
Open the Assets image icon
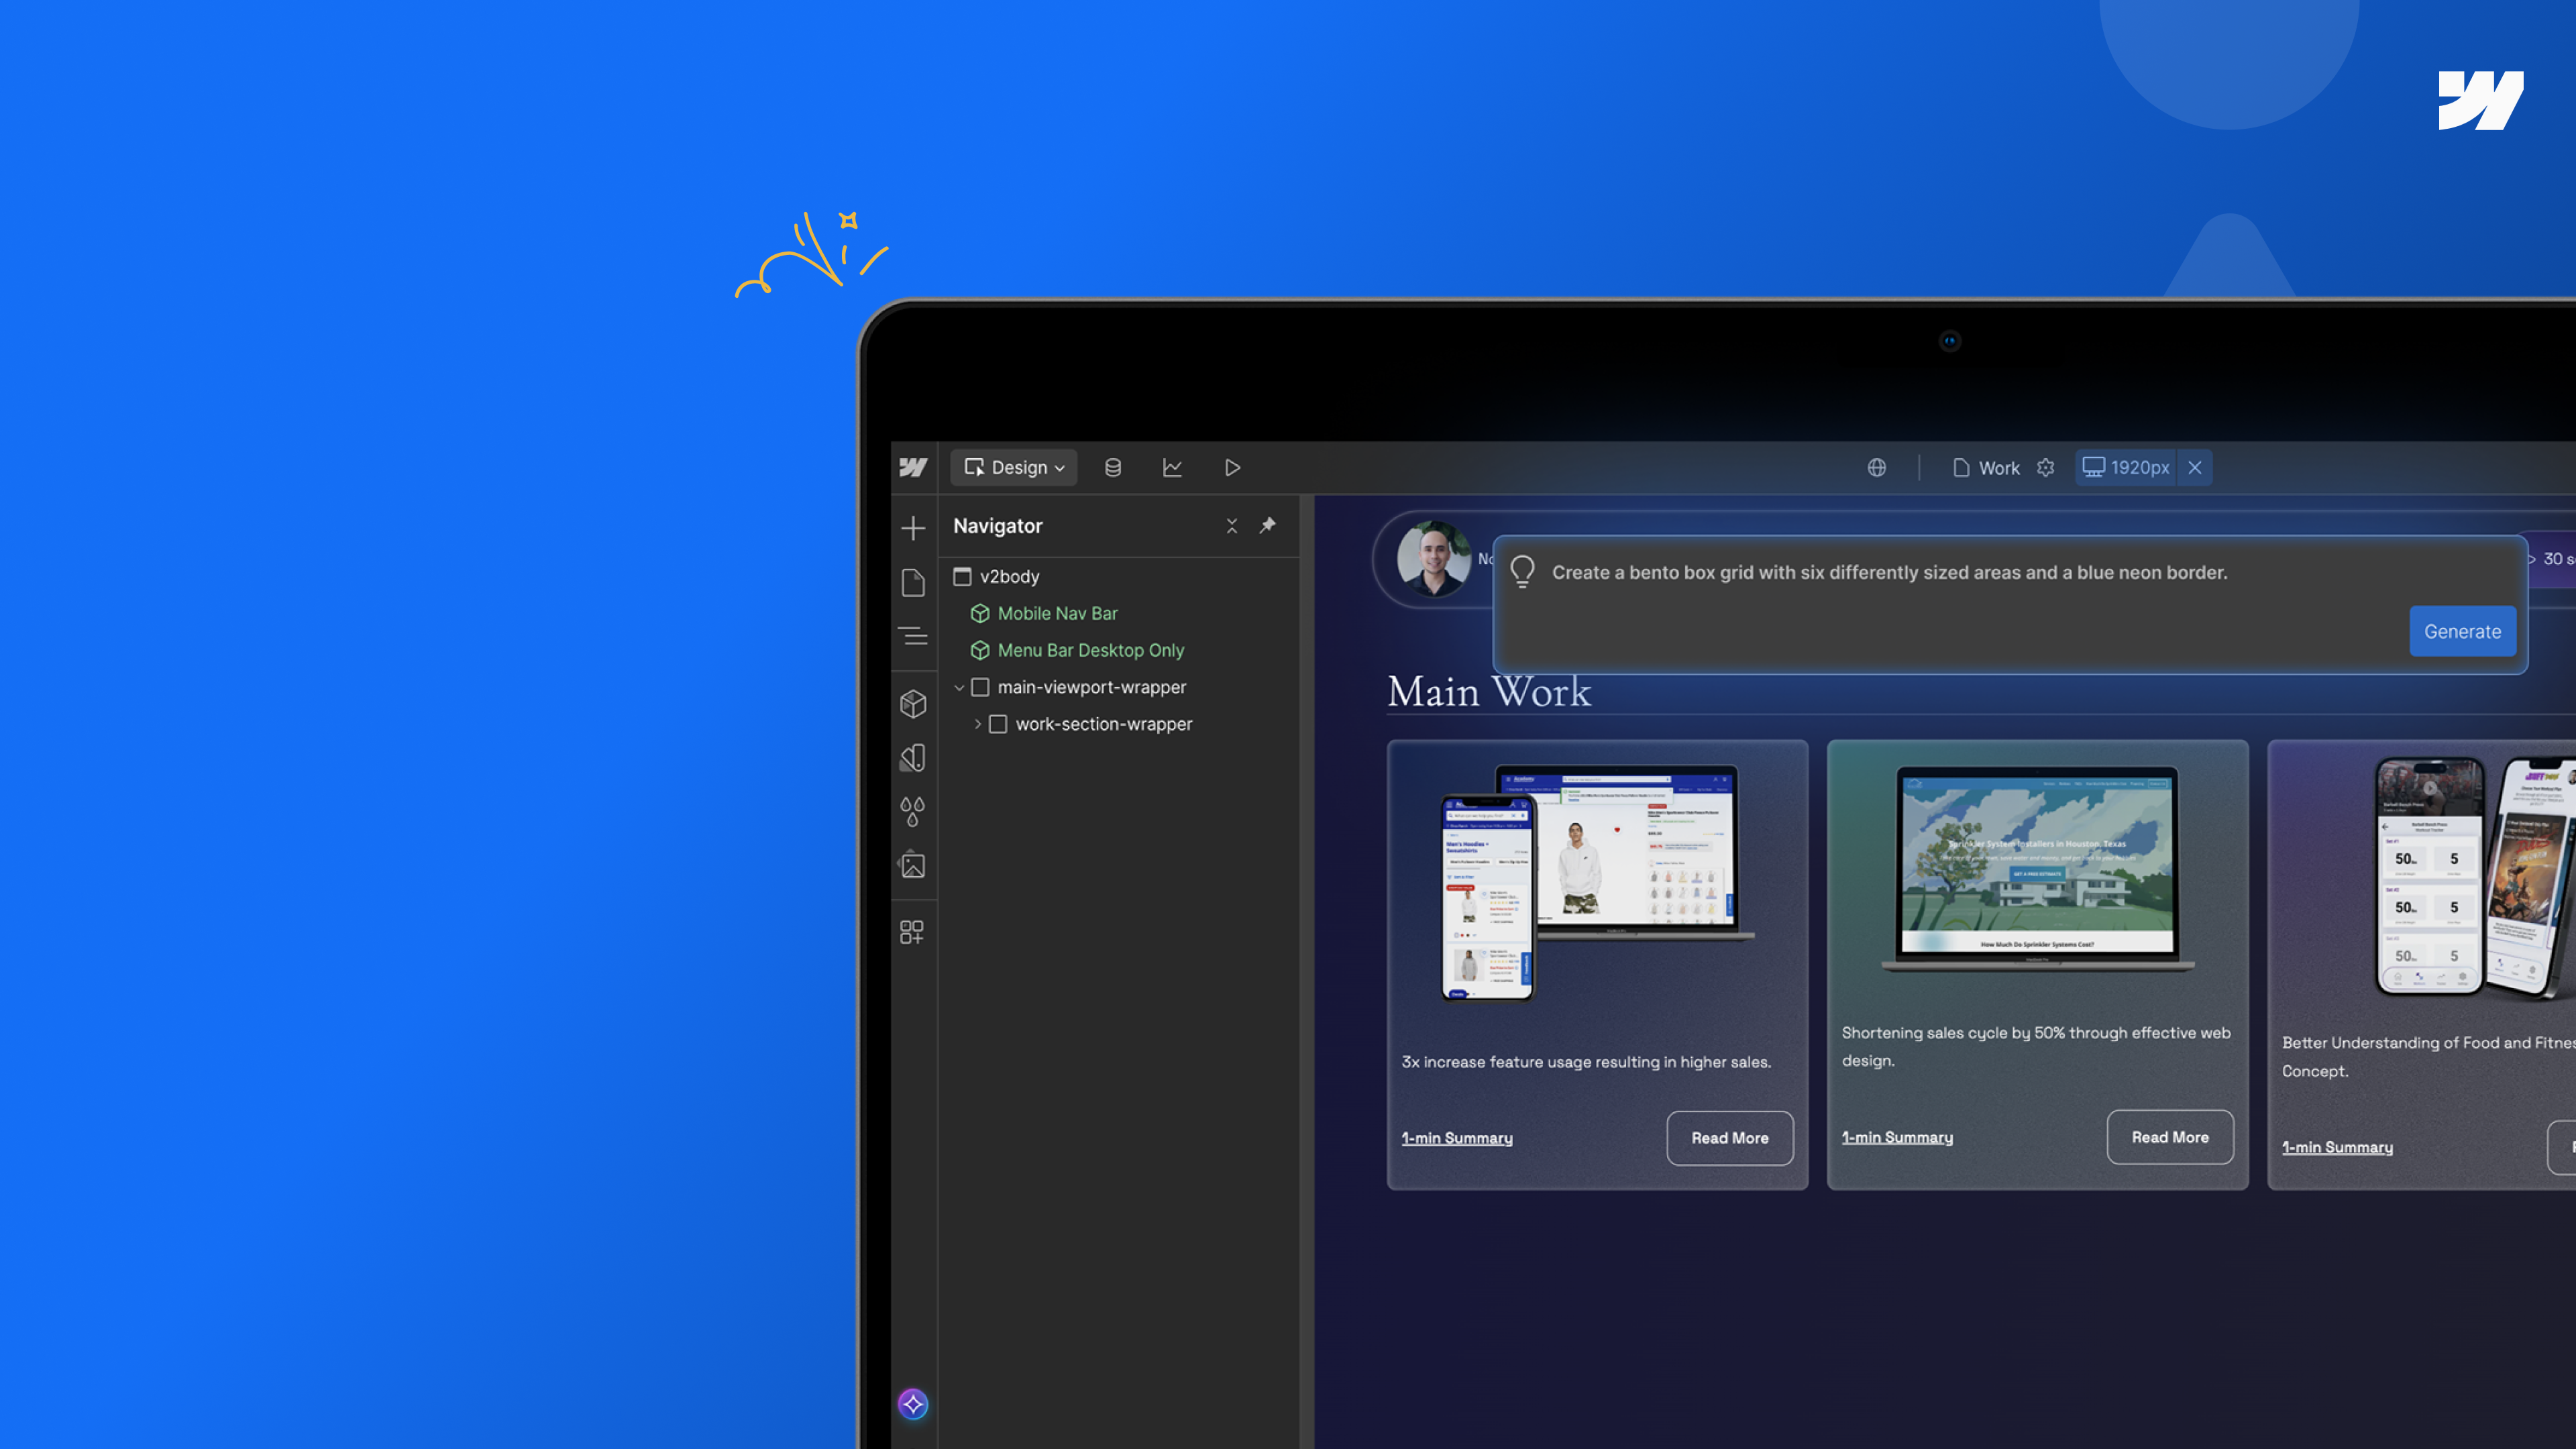click(912, 865)
